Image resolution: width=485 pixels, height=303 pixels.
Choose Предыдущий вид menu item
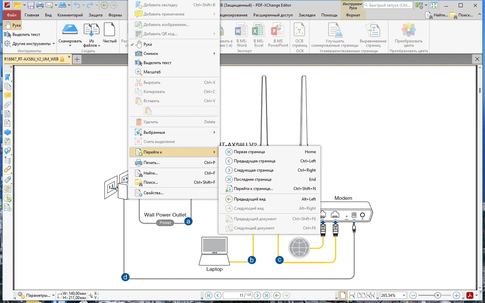coord(269,199)
